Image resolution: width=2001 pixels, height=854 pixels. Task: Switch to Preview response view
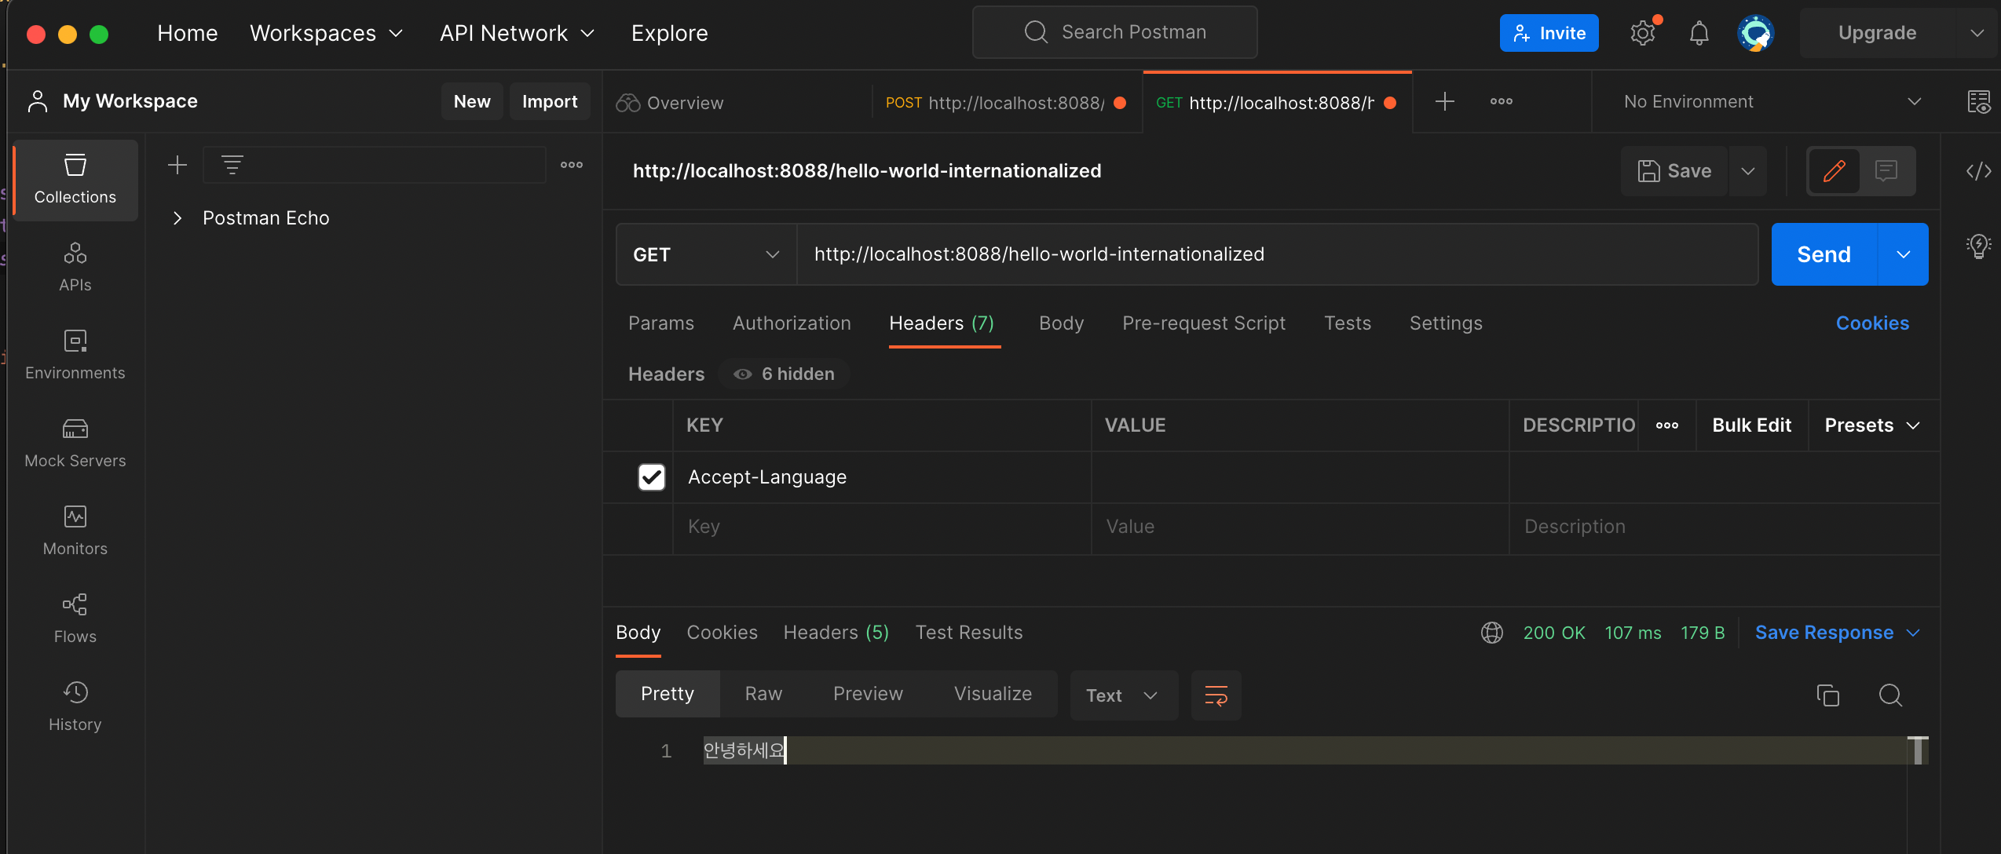(x=868, y=694)
